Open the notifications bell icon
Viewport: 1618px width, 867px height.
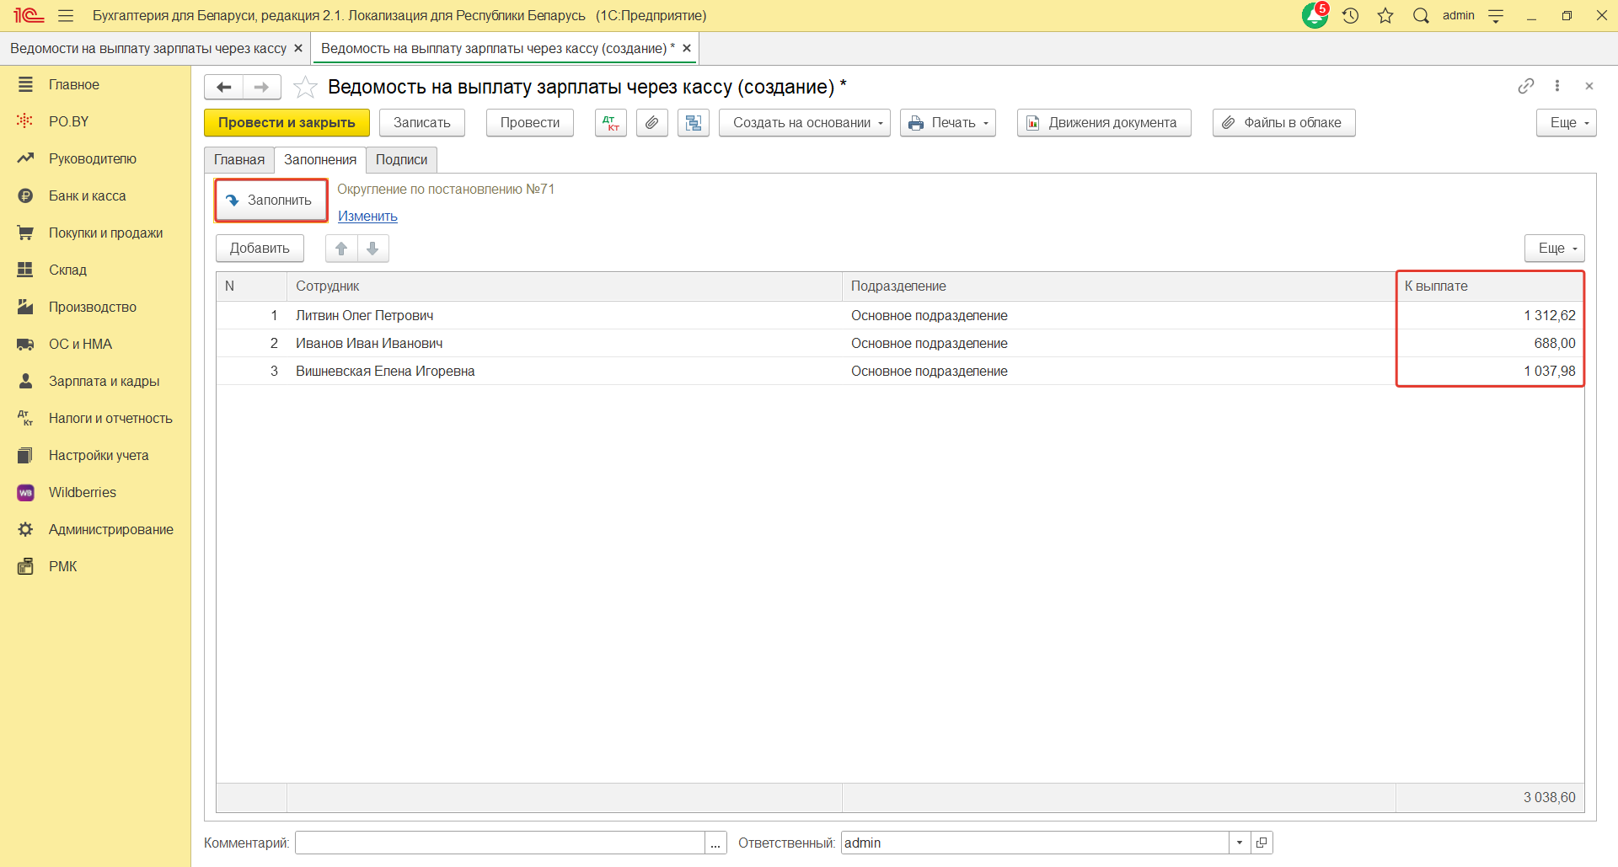[x=1315, y=15]
